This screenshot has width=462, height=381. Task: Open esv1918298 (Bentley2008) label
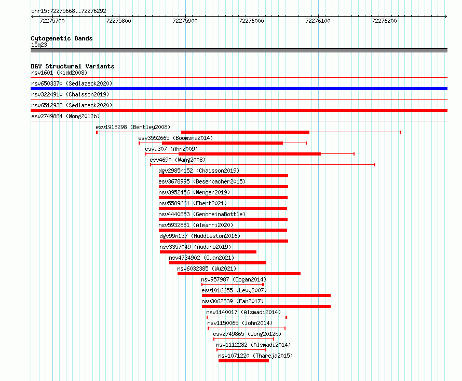[x=133, y=127]
